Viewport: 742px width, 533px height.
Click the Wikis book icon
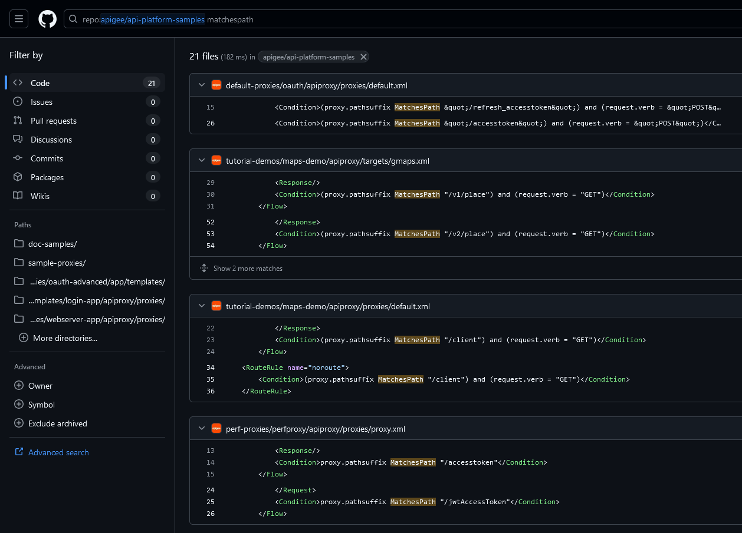pos(18,196)
